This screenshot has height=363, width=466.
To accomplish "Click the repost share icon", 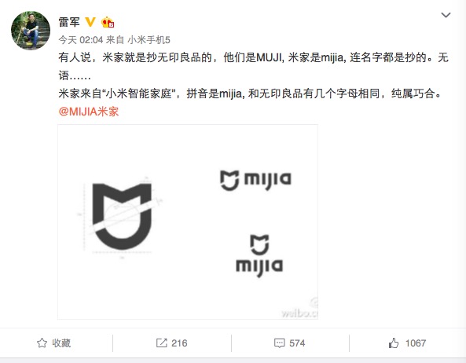I will 161,343.
